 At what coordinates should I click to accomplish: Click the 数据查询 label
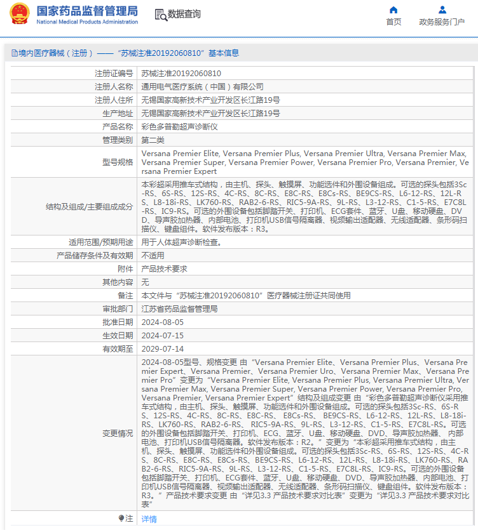(184, 14)
